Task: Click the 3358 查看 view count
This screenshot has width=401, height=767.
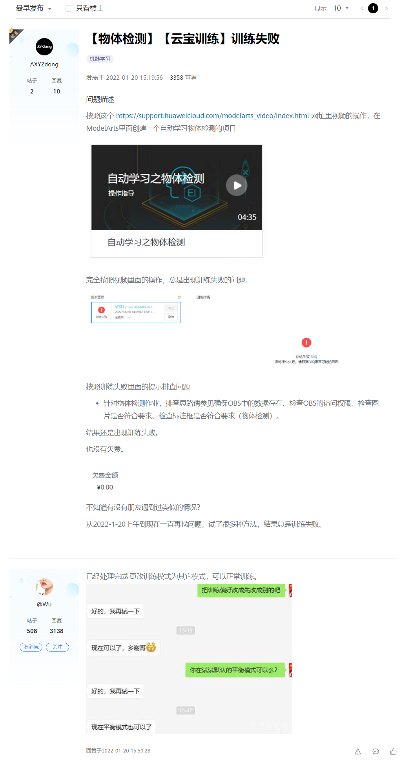Action: click(x=183, y=78)
